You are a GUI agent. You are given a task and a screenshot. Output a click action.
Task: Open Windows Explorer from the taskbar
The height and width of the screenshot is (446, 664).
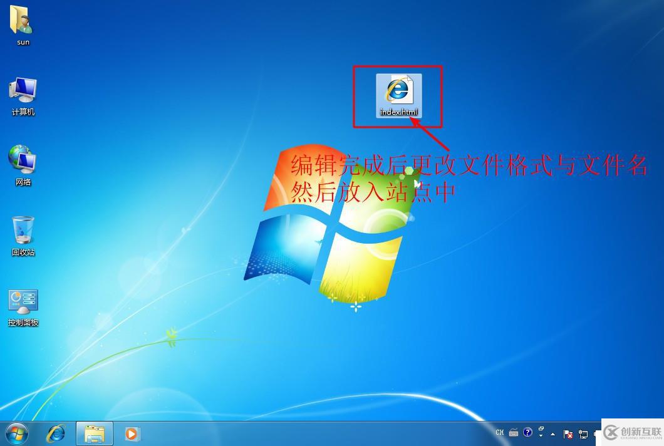pos(94,433)
